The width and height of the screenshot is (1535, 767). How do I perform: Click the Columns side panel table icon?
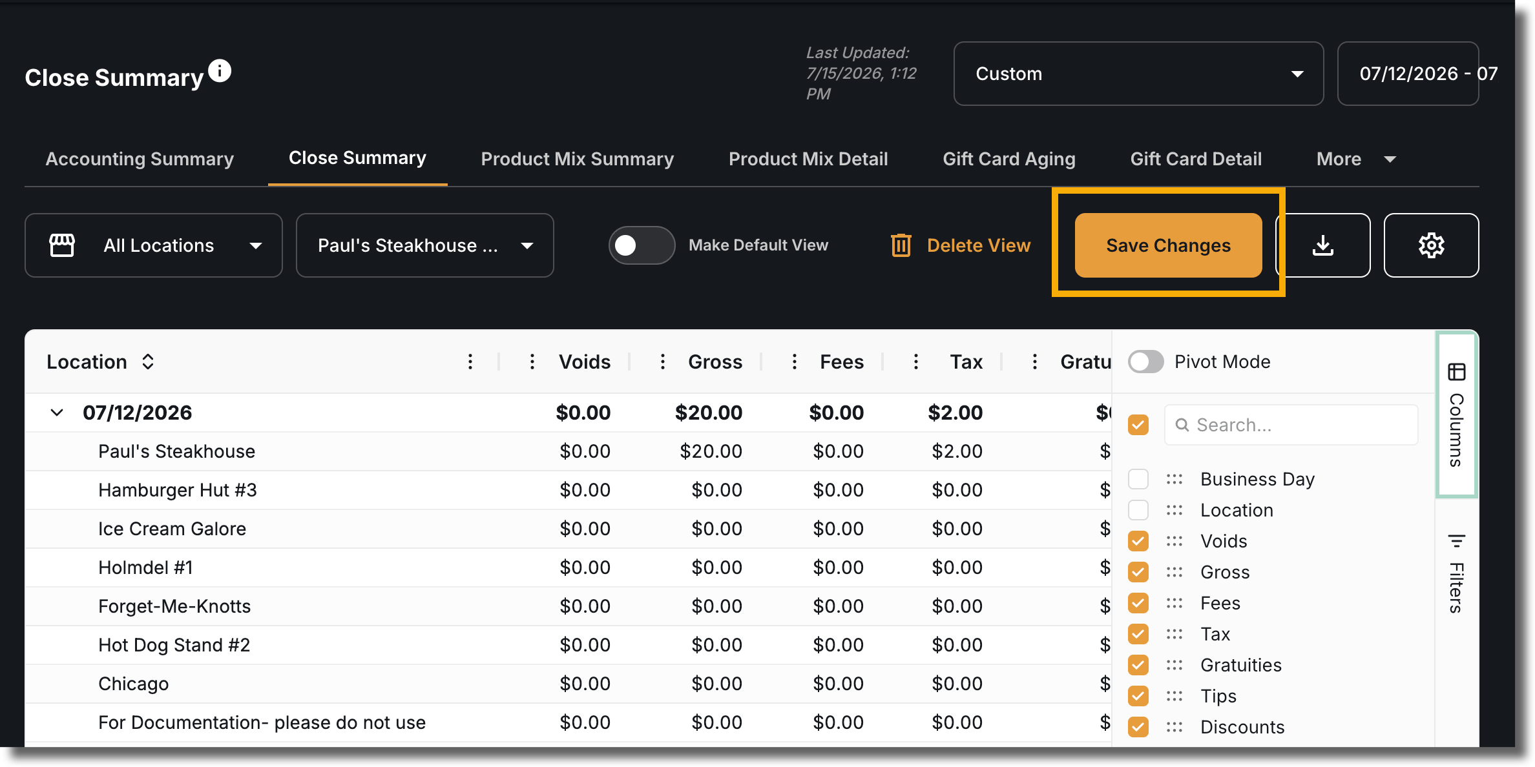pos(1457,372)
